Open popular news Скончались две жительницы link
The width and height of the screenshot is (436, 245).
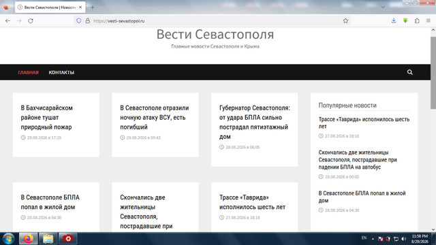358,160
